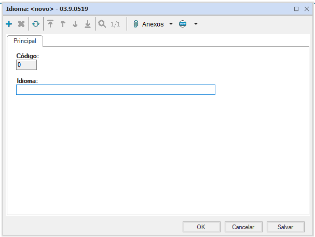Refresh the record with the circular arrows icon
The height and width of the screenshot is (237, 315).
pos(35,24)
